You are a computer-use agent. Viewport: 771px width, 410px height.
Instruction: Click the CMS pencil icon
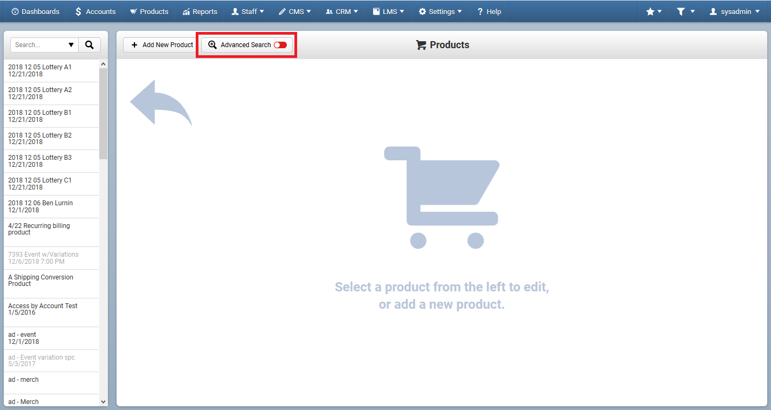tap(282, 11)
